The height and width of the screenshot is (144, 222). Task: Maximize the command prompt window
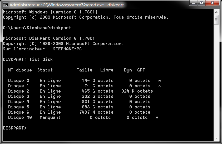(x=202, y=3)
